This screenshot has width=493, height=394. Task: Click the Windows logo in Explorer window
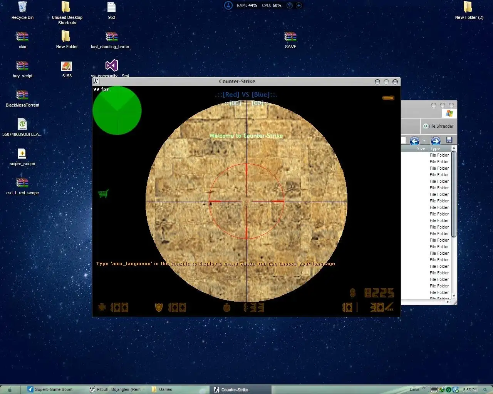point(449,113)
